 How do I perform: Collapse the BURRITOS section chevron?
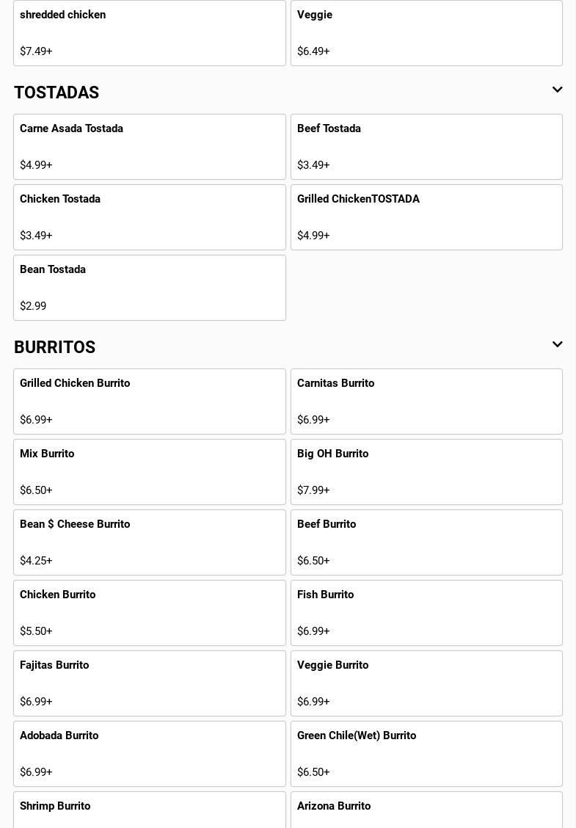(x=557, y=345)
